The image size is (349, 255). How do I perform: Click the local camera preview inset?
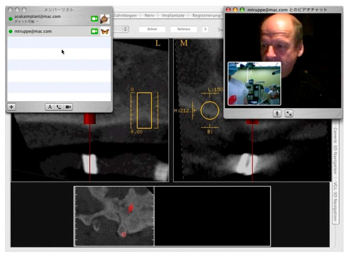point(254,84)
